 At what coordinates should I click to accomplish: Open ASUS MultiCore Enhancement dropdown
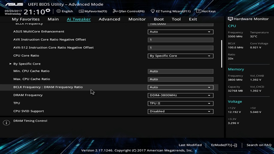181,32
